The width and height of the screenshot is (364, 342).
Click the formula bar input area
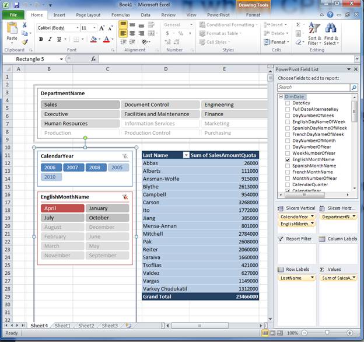(226, 59)
